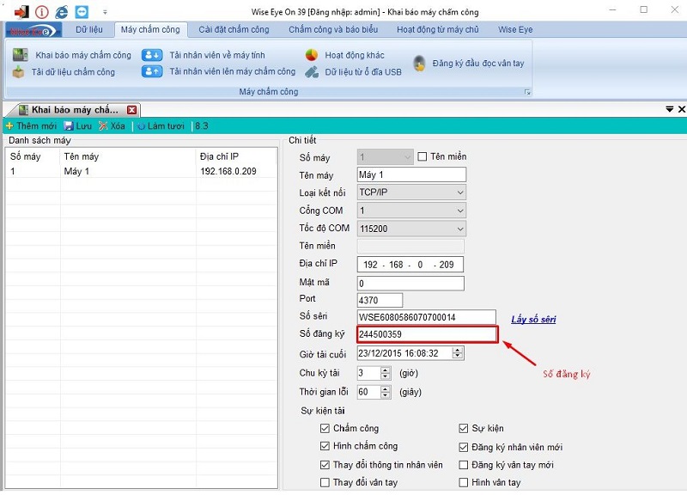Click Tải nhân viên lên máy chấm công icon

pos(152,72)
